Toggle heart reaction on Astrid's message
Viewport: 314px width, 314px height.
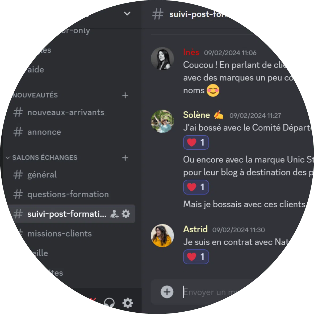click(196, 257)
